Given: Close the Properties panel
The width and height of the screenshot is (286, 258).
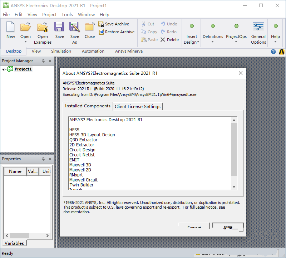Looking at the screenshot, I should click(x=50, y=159).
